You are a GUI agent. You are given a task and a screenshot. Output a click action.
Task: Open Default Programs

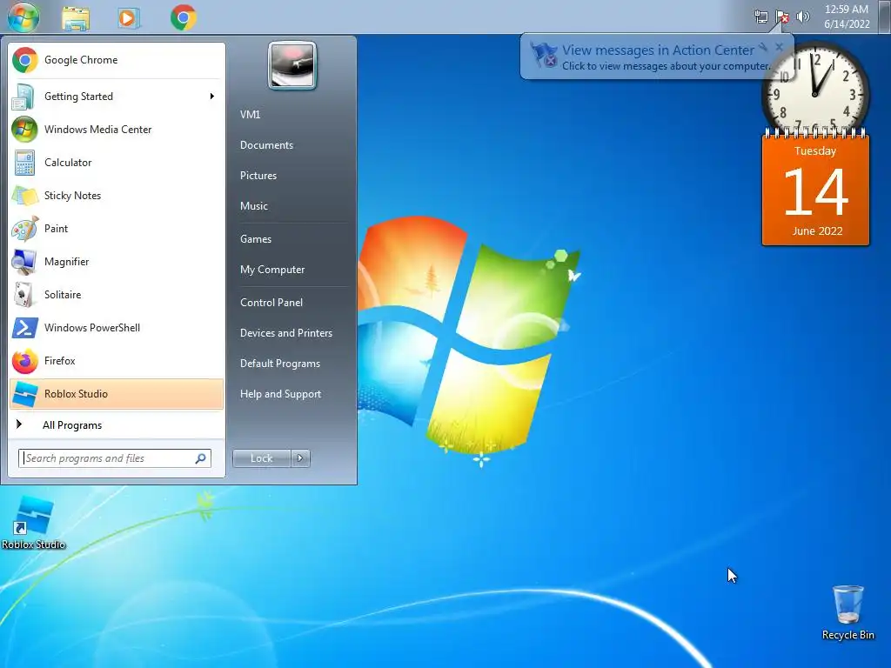(279, 364)
